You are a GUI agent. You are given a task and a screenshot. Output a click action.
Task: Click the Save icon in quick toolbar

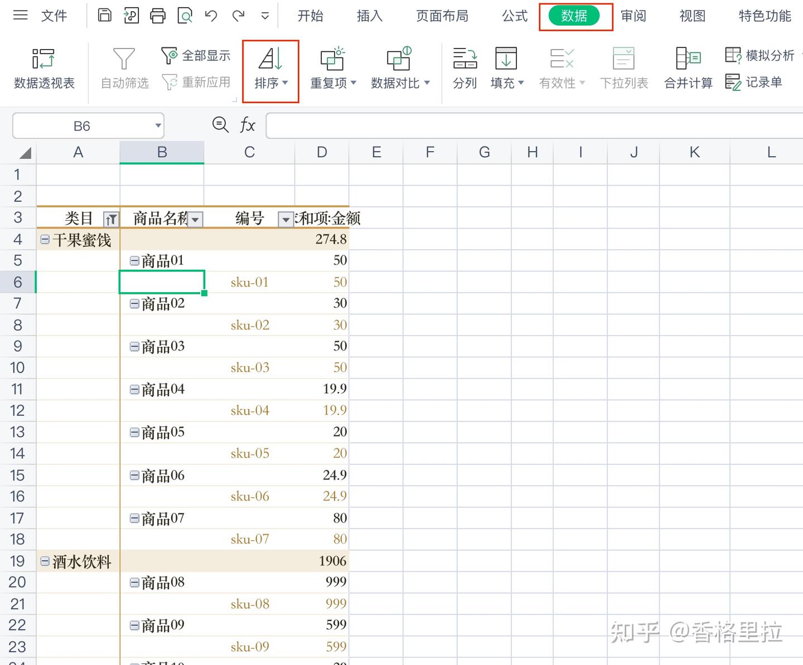point(104,15)
